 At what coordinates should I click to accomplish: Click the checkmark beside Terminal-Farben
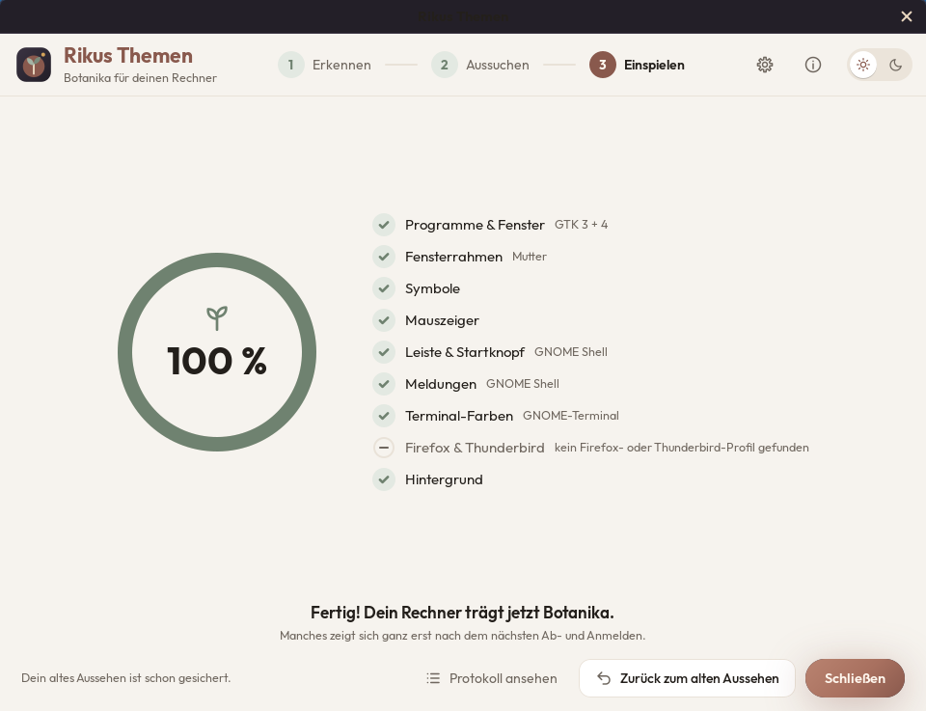coord(384,417)
